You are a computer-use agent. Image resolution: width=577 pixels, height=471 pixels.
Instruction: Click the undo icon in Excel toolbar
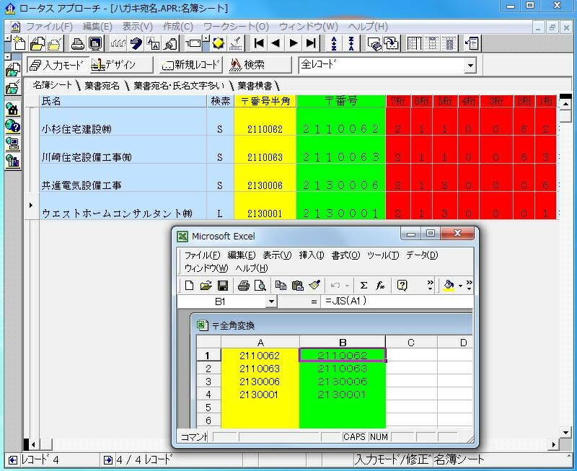click(335, 285)
